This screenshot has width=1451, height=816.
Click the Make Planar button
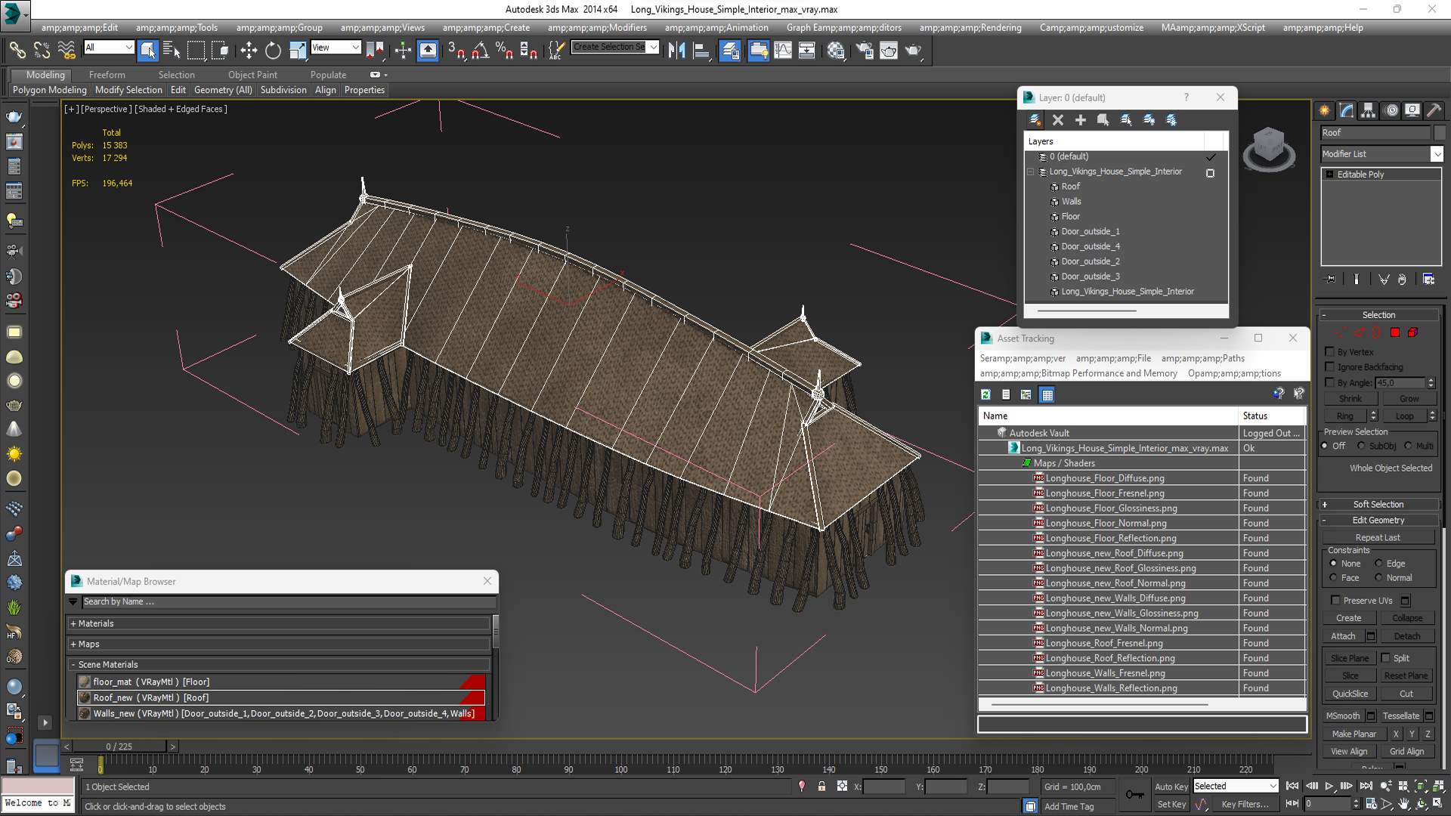[x=1354, y=734]
